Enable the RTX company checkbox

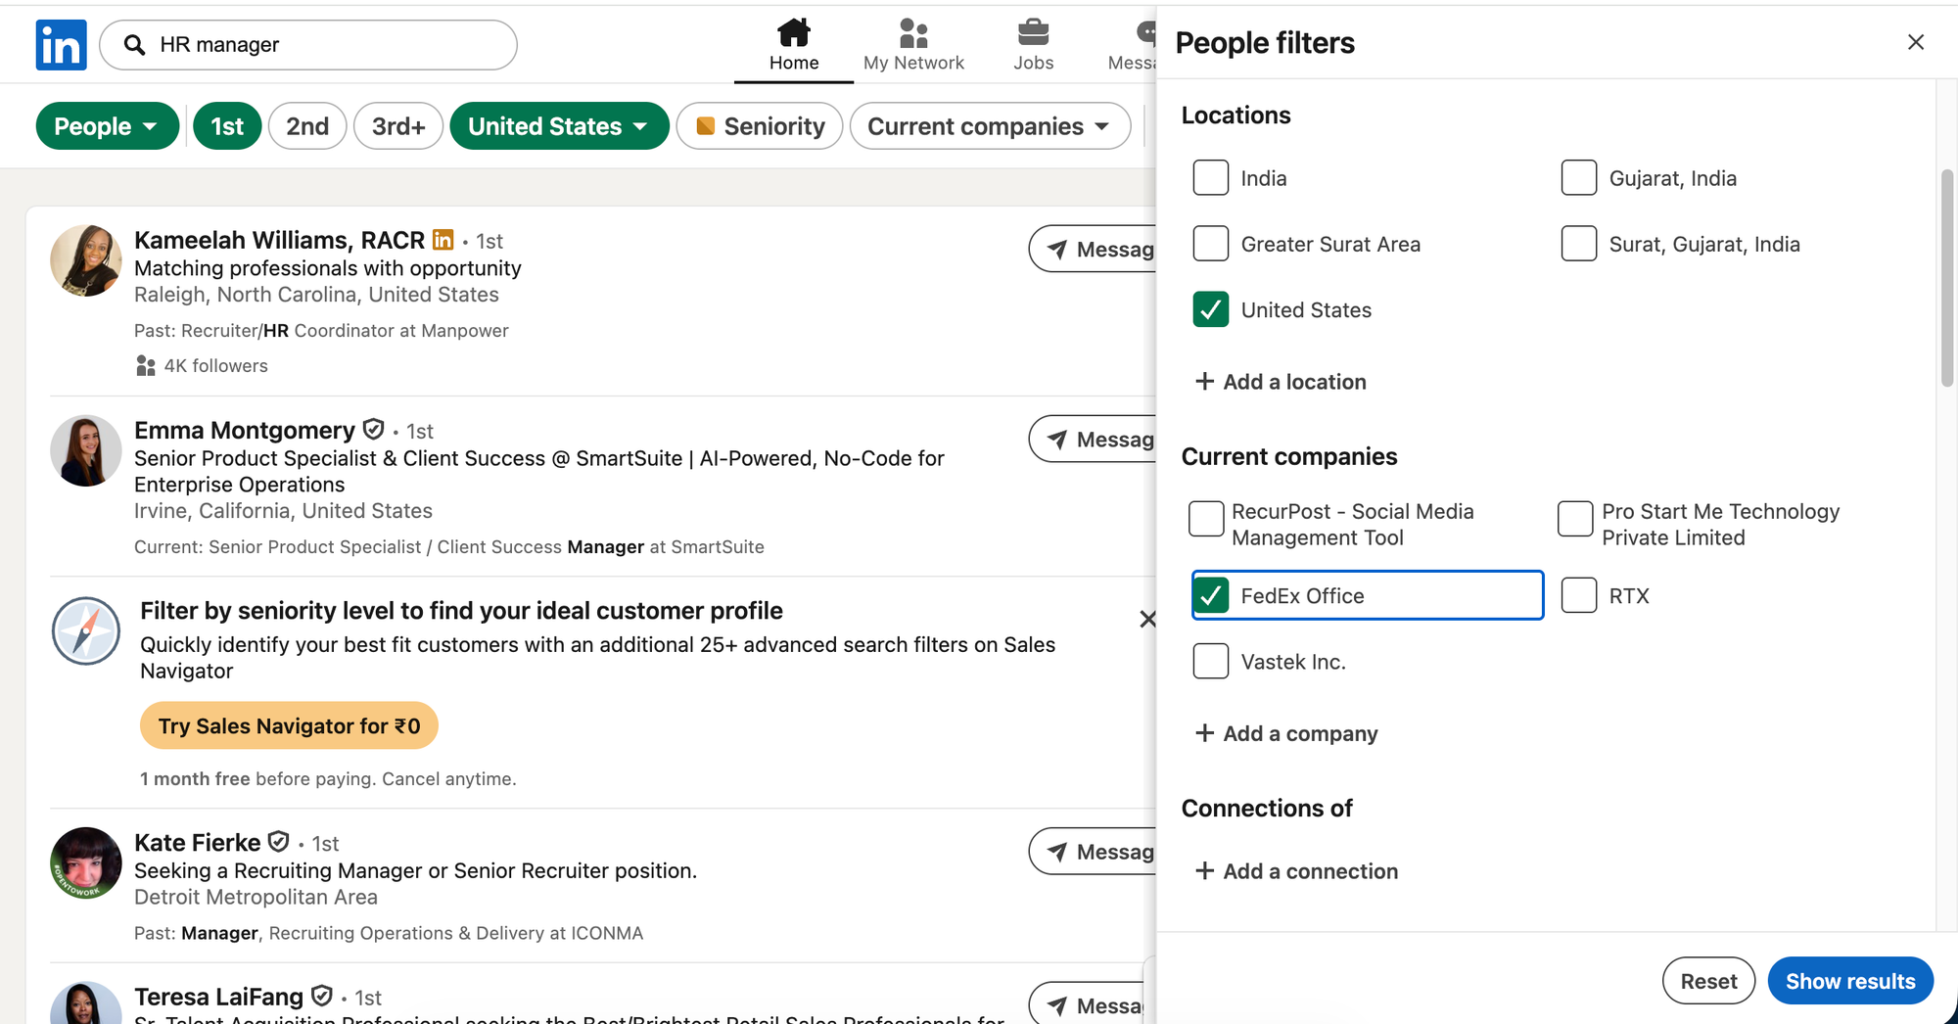point(1578,596)
